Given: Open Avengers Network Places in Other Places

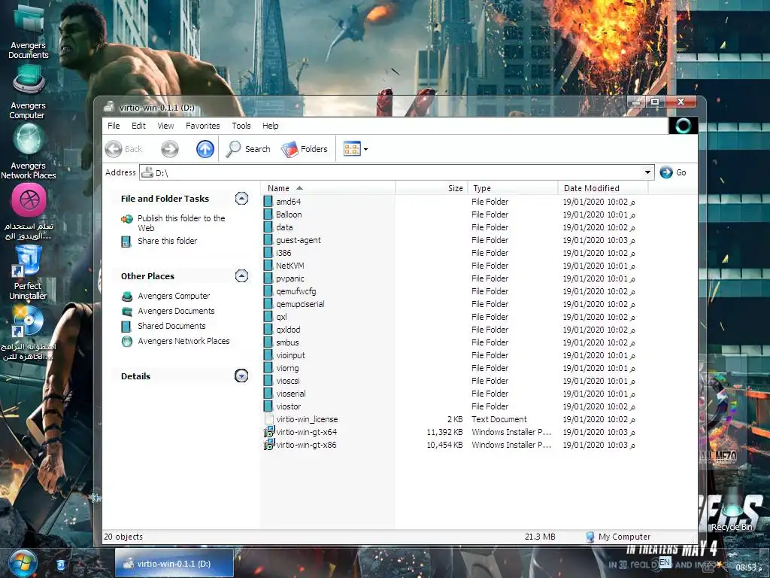Looking at the screenshot, I should coord(183,341).
